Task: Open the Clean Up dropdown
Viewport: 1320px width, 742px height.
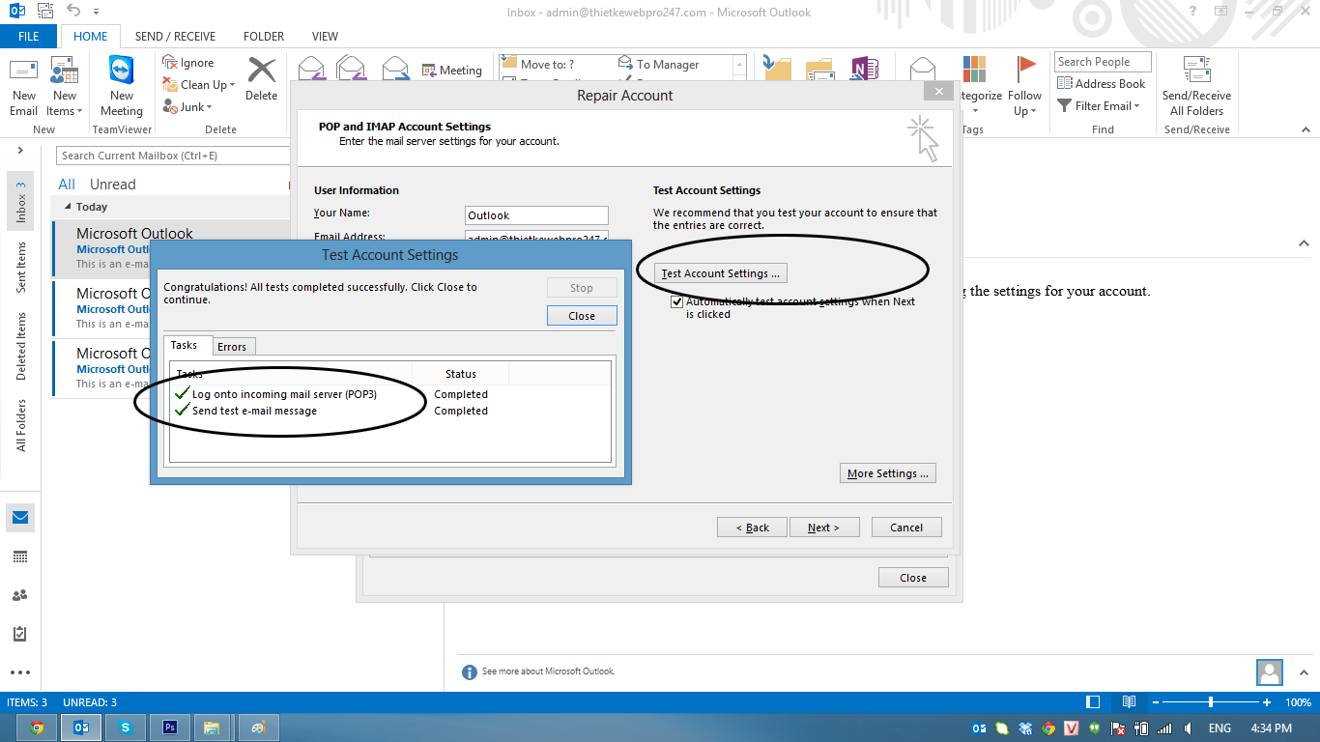Action: pos(199,85)
